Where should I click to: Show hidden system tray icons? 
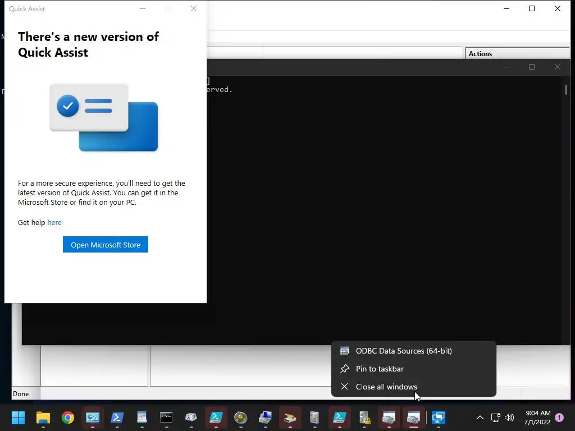tap(480, 418)
